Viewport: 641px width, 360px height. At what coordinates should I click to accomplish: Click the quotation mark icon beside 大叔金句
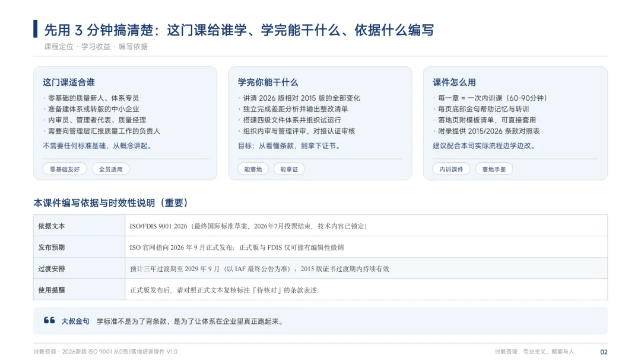click(49, 320)
